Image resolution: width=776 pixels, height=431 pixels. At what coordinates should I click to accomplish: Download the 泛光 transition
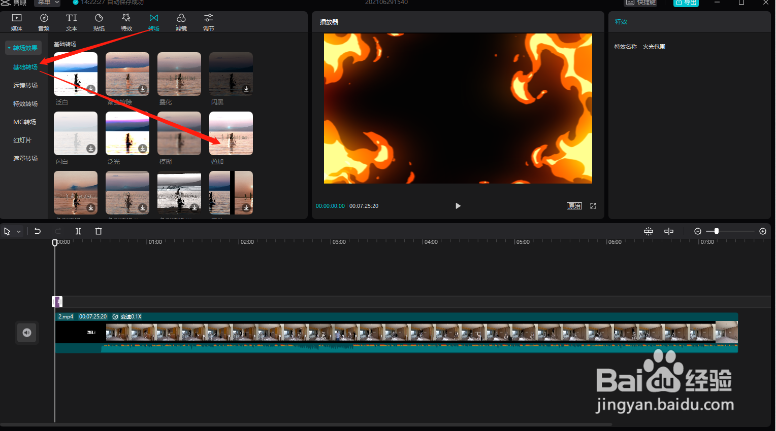point(143,149)
